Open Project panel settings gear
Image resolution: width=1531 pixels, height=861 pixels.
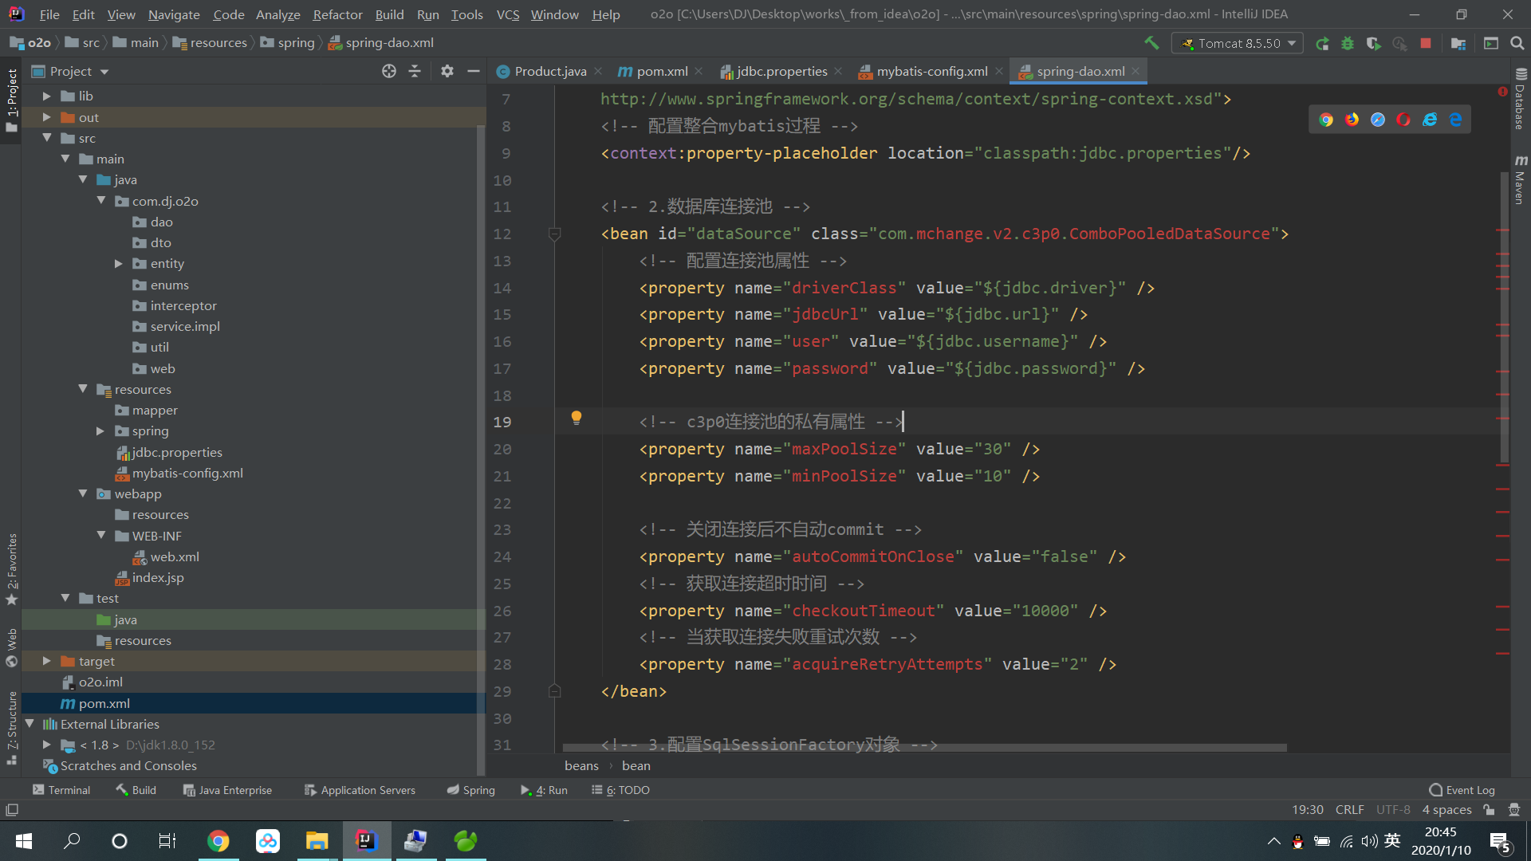(447, 71)
